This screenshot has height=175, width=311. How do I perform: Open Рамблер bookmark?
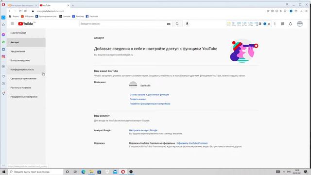coord(78,17)
